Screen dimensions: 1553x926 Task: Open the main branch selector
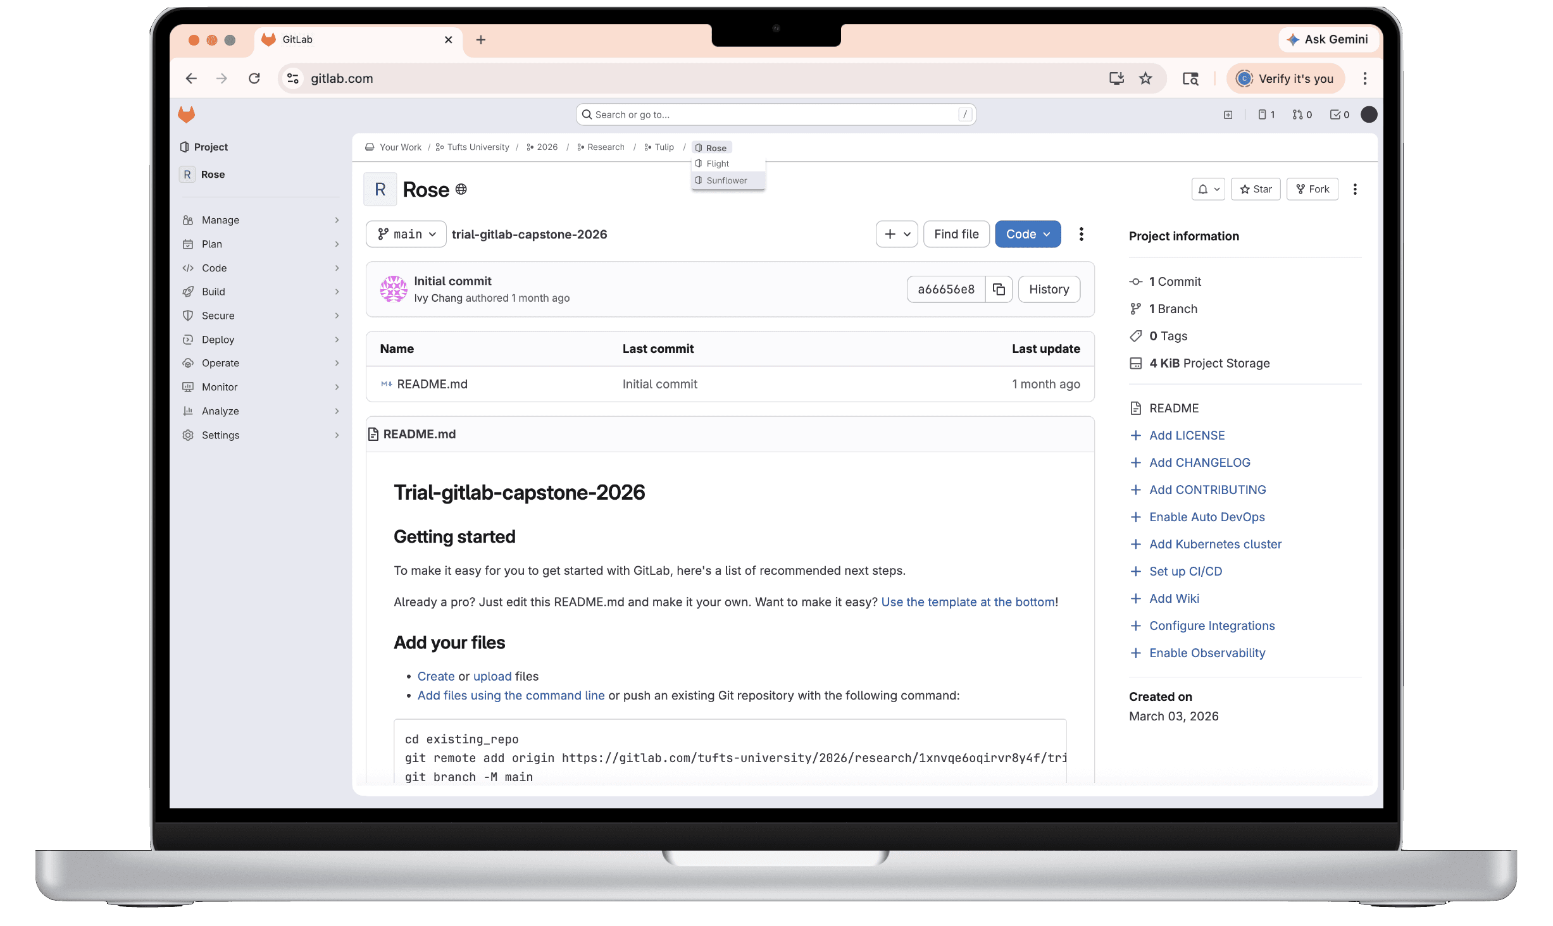coord(406,234)
